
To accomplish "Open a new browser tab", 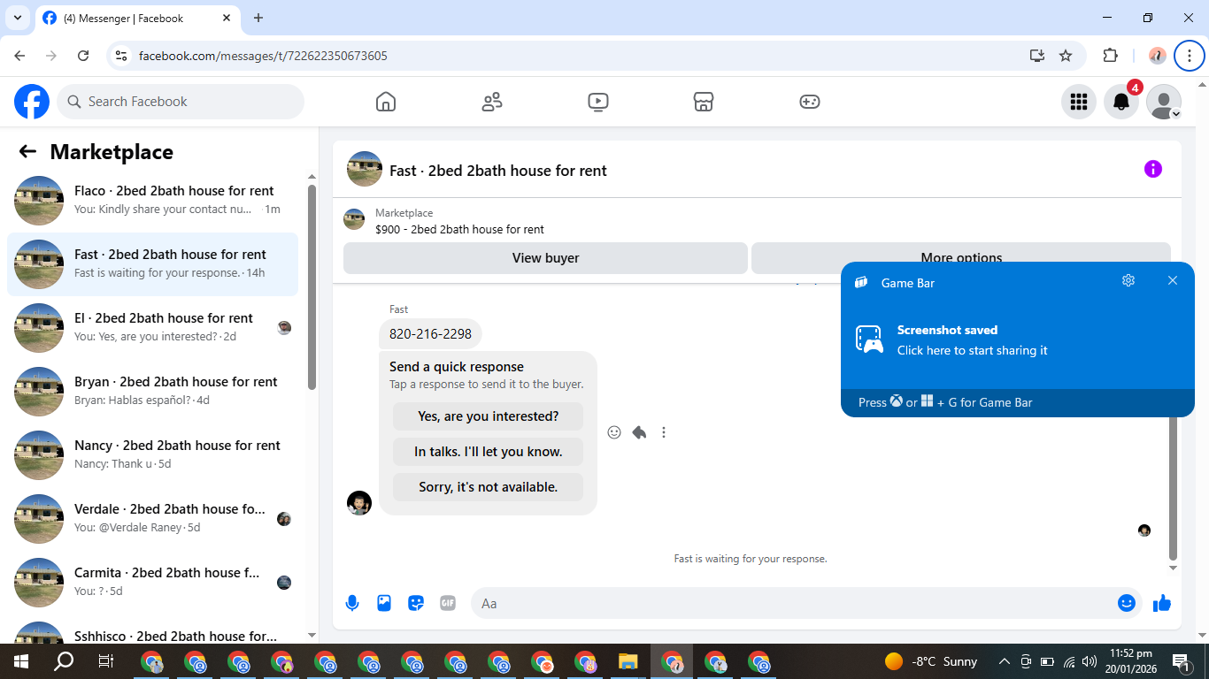I will click(258, 18).
